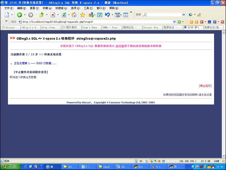Click inside the search input field
This screenshot has width=226, height=170.
click(164, 15)
